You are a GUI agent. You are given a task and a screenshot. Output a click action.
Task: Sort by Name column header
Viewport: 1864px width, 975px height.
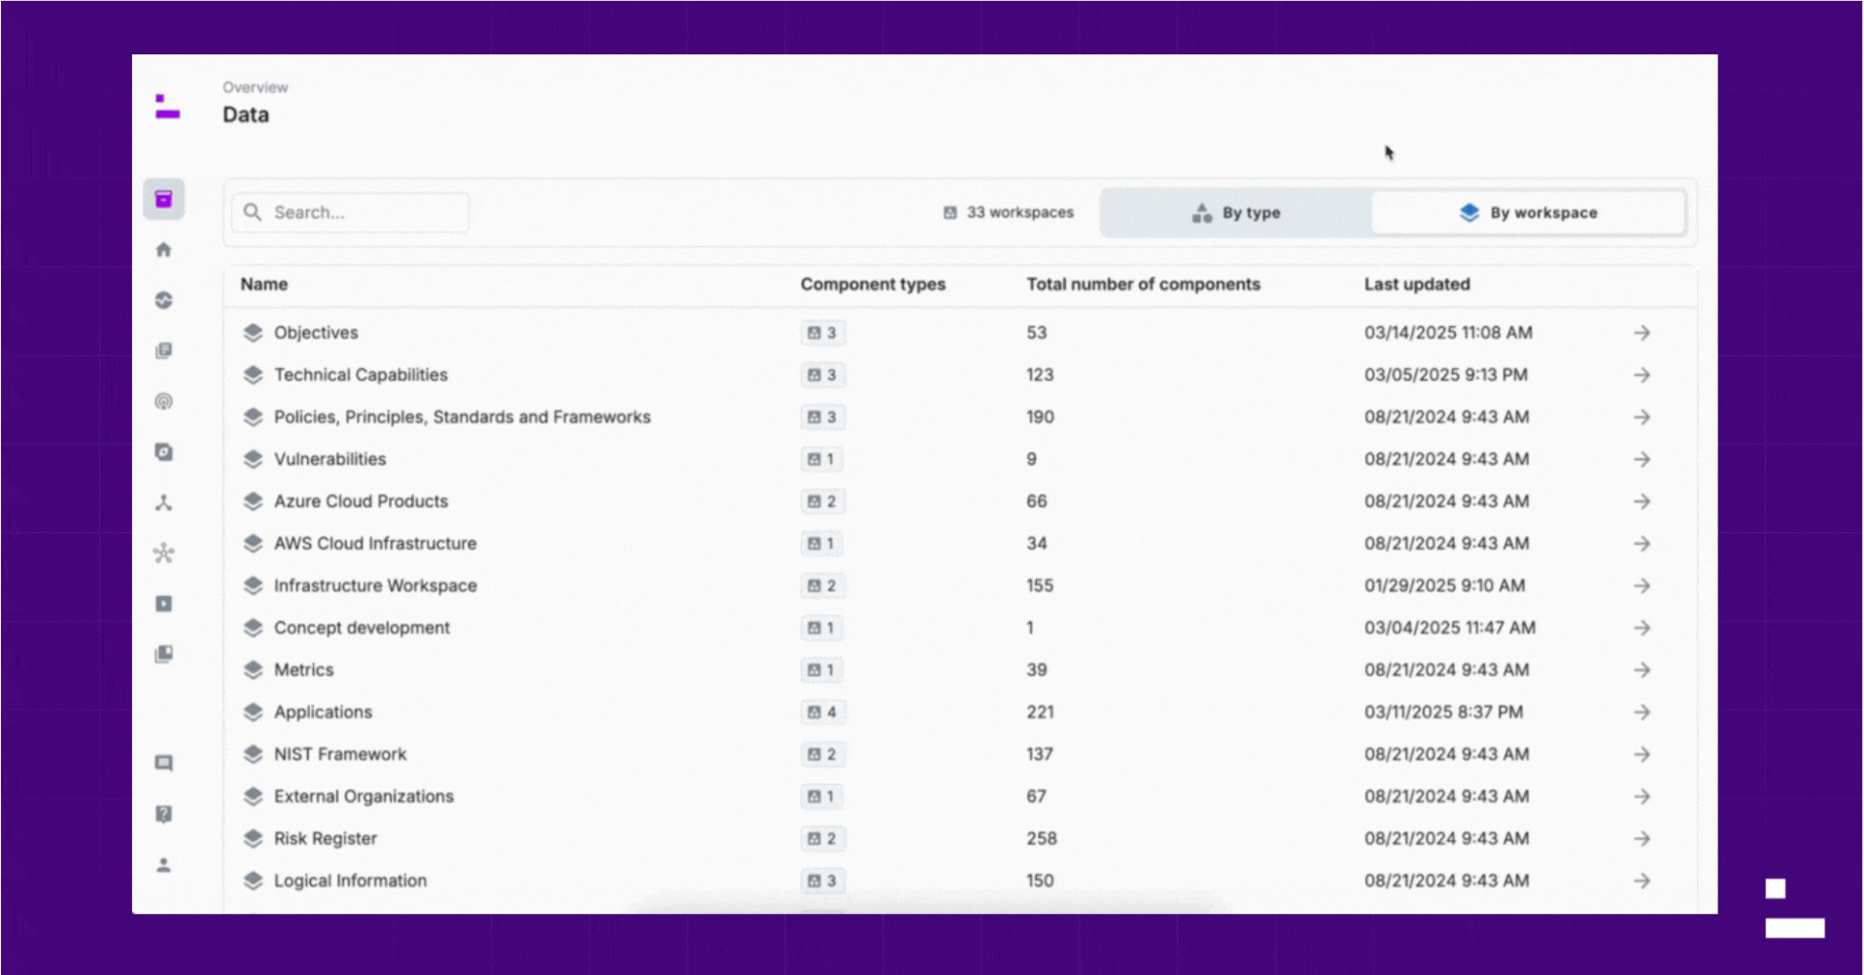(x=264, y=285)
